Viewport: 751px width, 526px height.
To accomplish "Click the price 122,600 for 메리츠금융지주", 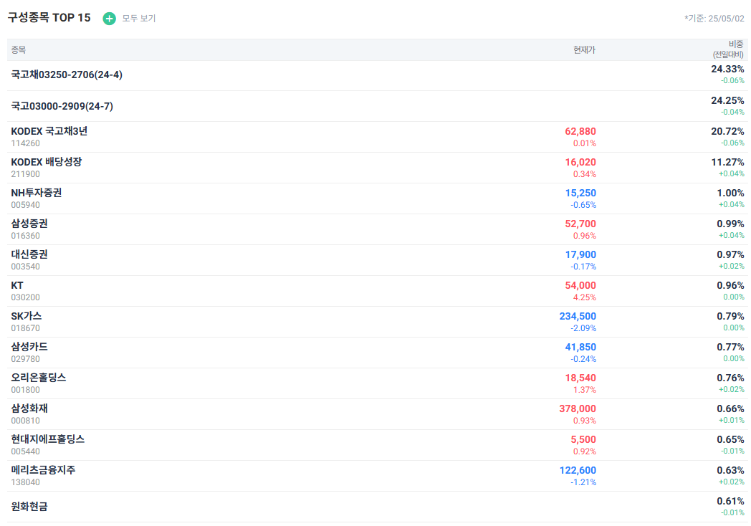I will (x=578, y=470).
